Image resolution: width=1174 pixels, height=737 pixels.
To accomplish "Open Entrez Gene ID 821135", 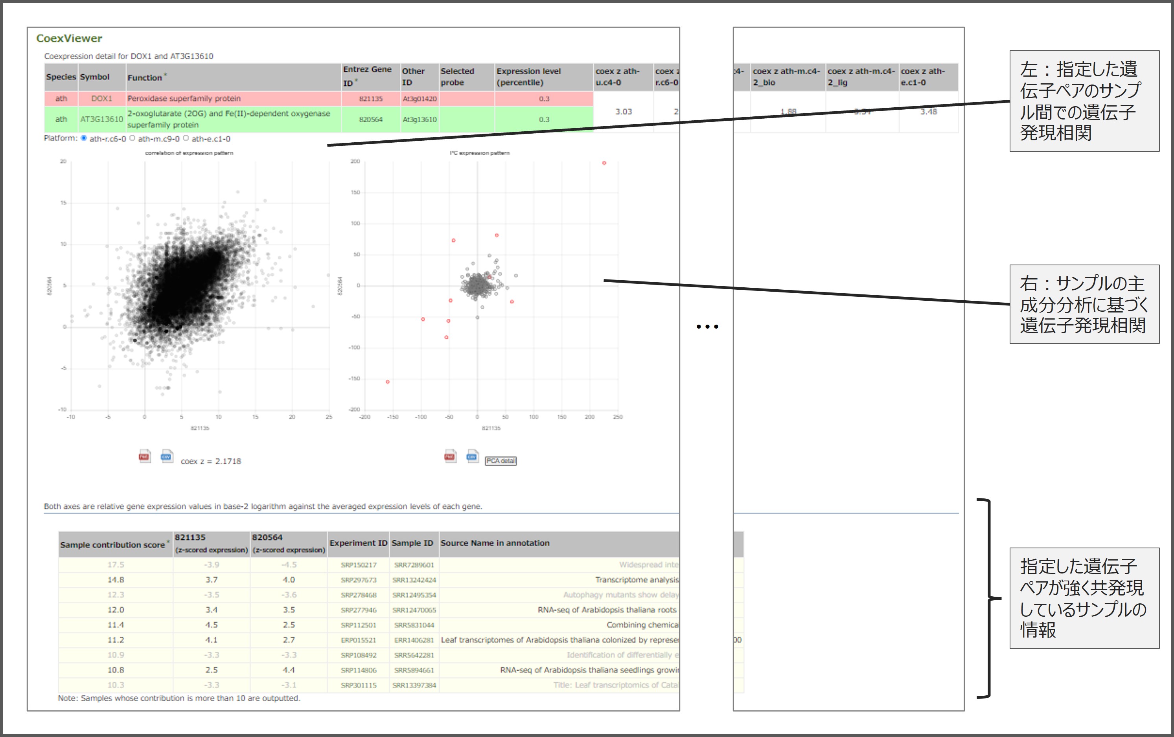I will (x=370, y=98).
